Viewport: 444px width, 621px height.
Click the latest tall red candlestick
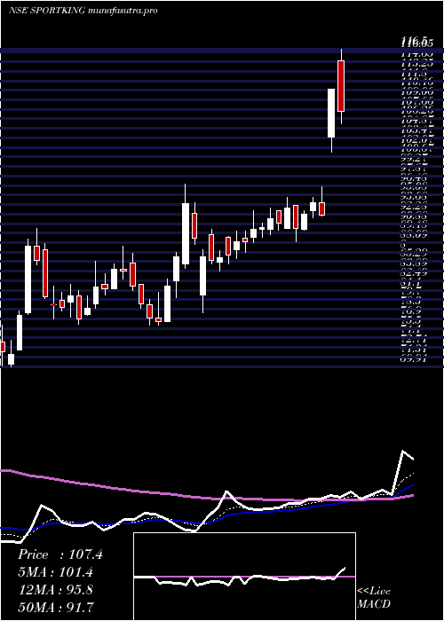pyautogui.click(x=341, y=86)
